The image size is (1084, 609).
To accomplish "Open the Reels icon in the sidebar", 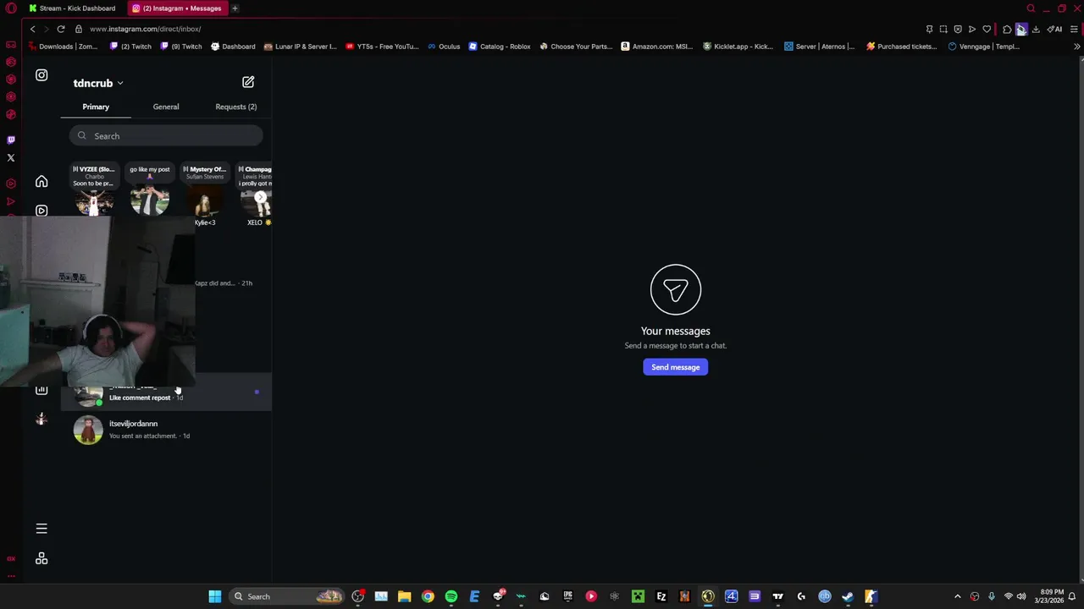I will click(41, 211).
